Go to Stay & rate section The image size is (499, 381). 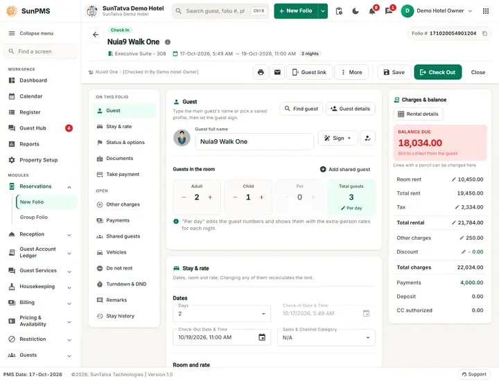click(x=124, y=126)
